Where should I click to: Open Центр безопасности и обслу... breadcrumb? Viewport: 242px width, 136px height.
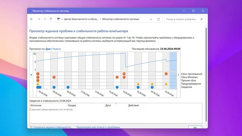[x=81, y=19]
